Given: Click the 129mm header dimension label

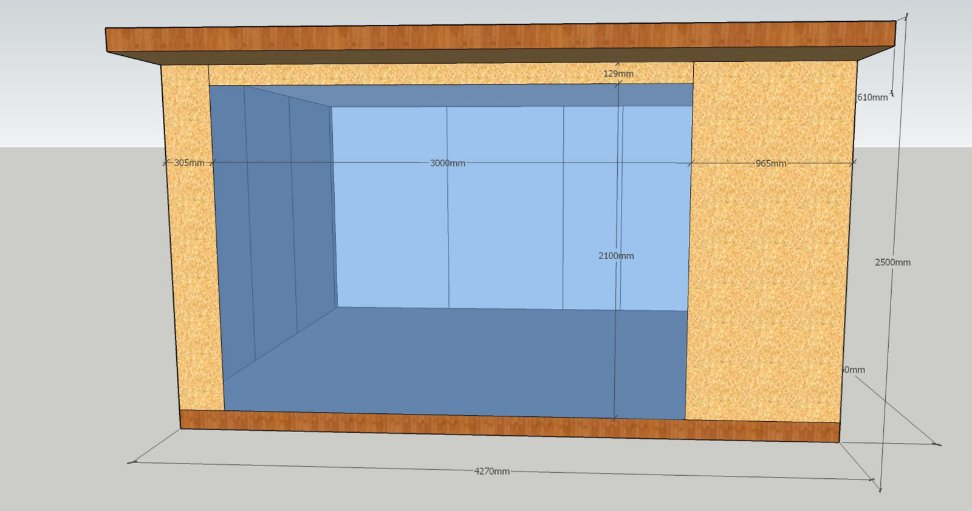Looking at the screenshot, I should click(618, 73).
